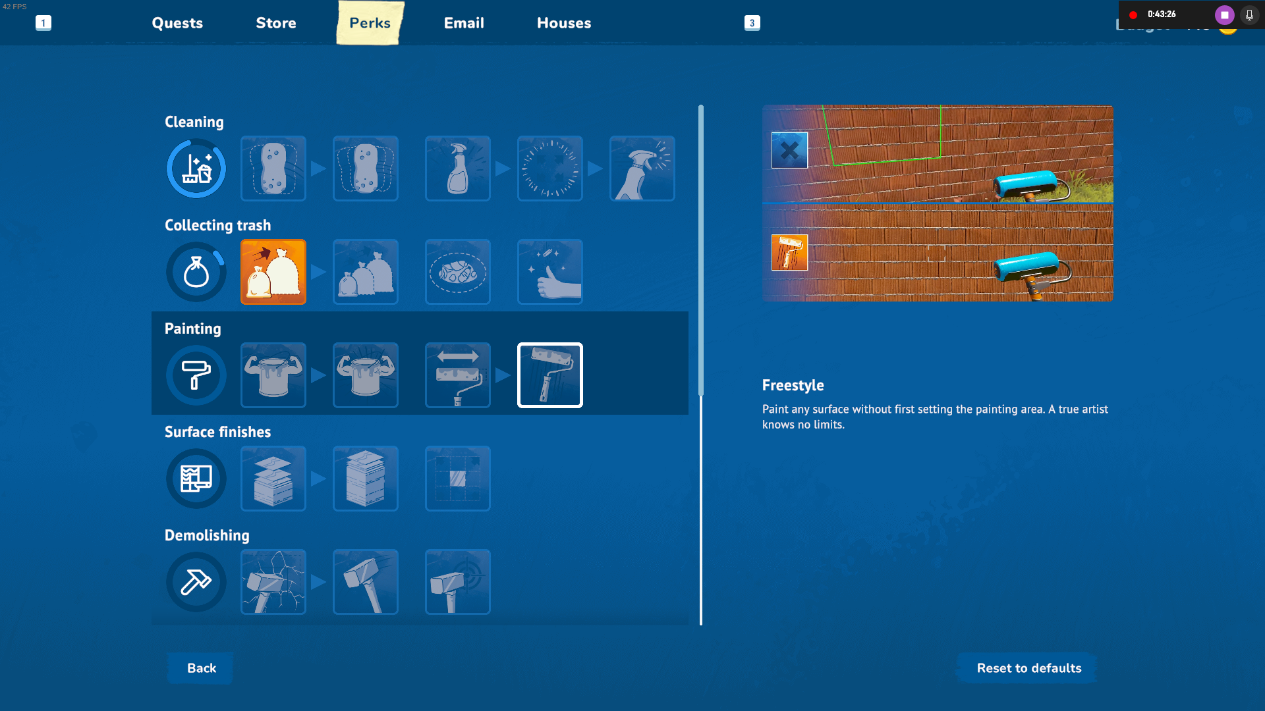This screenshot has width=1265, height=711.
Task: Click the orange roller icon in preview
Action: 789,253
